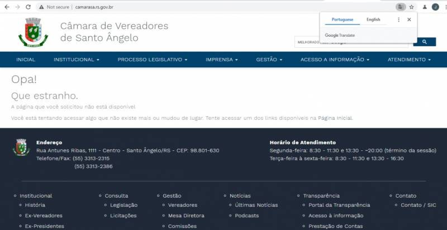Screen dimensions: 447x230
Task: Open footer link Institucional
Action: 36,195
